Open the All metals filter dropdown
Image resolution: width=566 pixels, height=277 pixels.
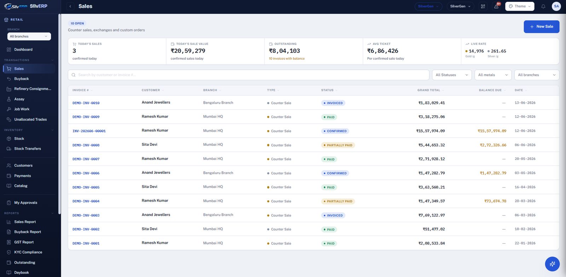(x=493, y=75)
